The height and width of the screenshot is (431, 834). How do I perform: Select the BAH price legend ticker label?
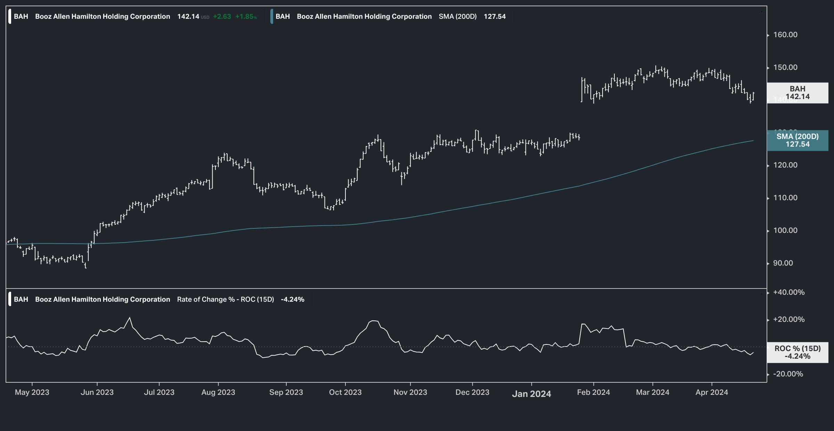[x=21, y=16]
